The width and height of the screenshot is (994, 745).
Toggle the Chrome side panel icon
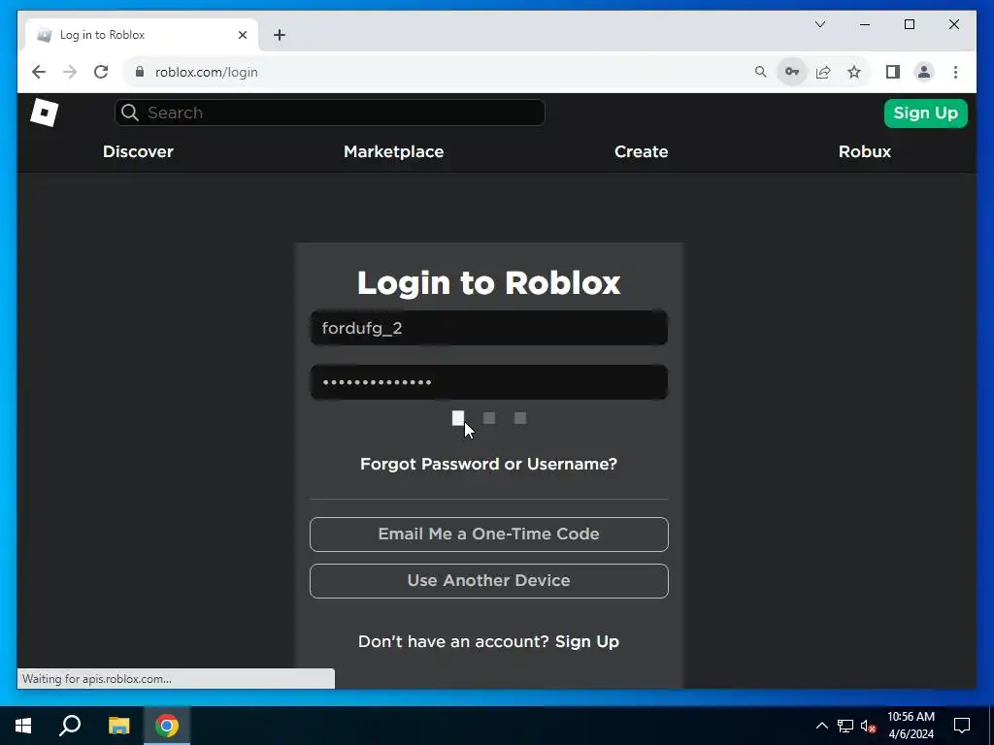(893, 72)
